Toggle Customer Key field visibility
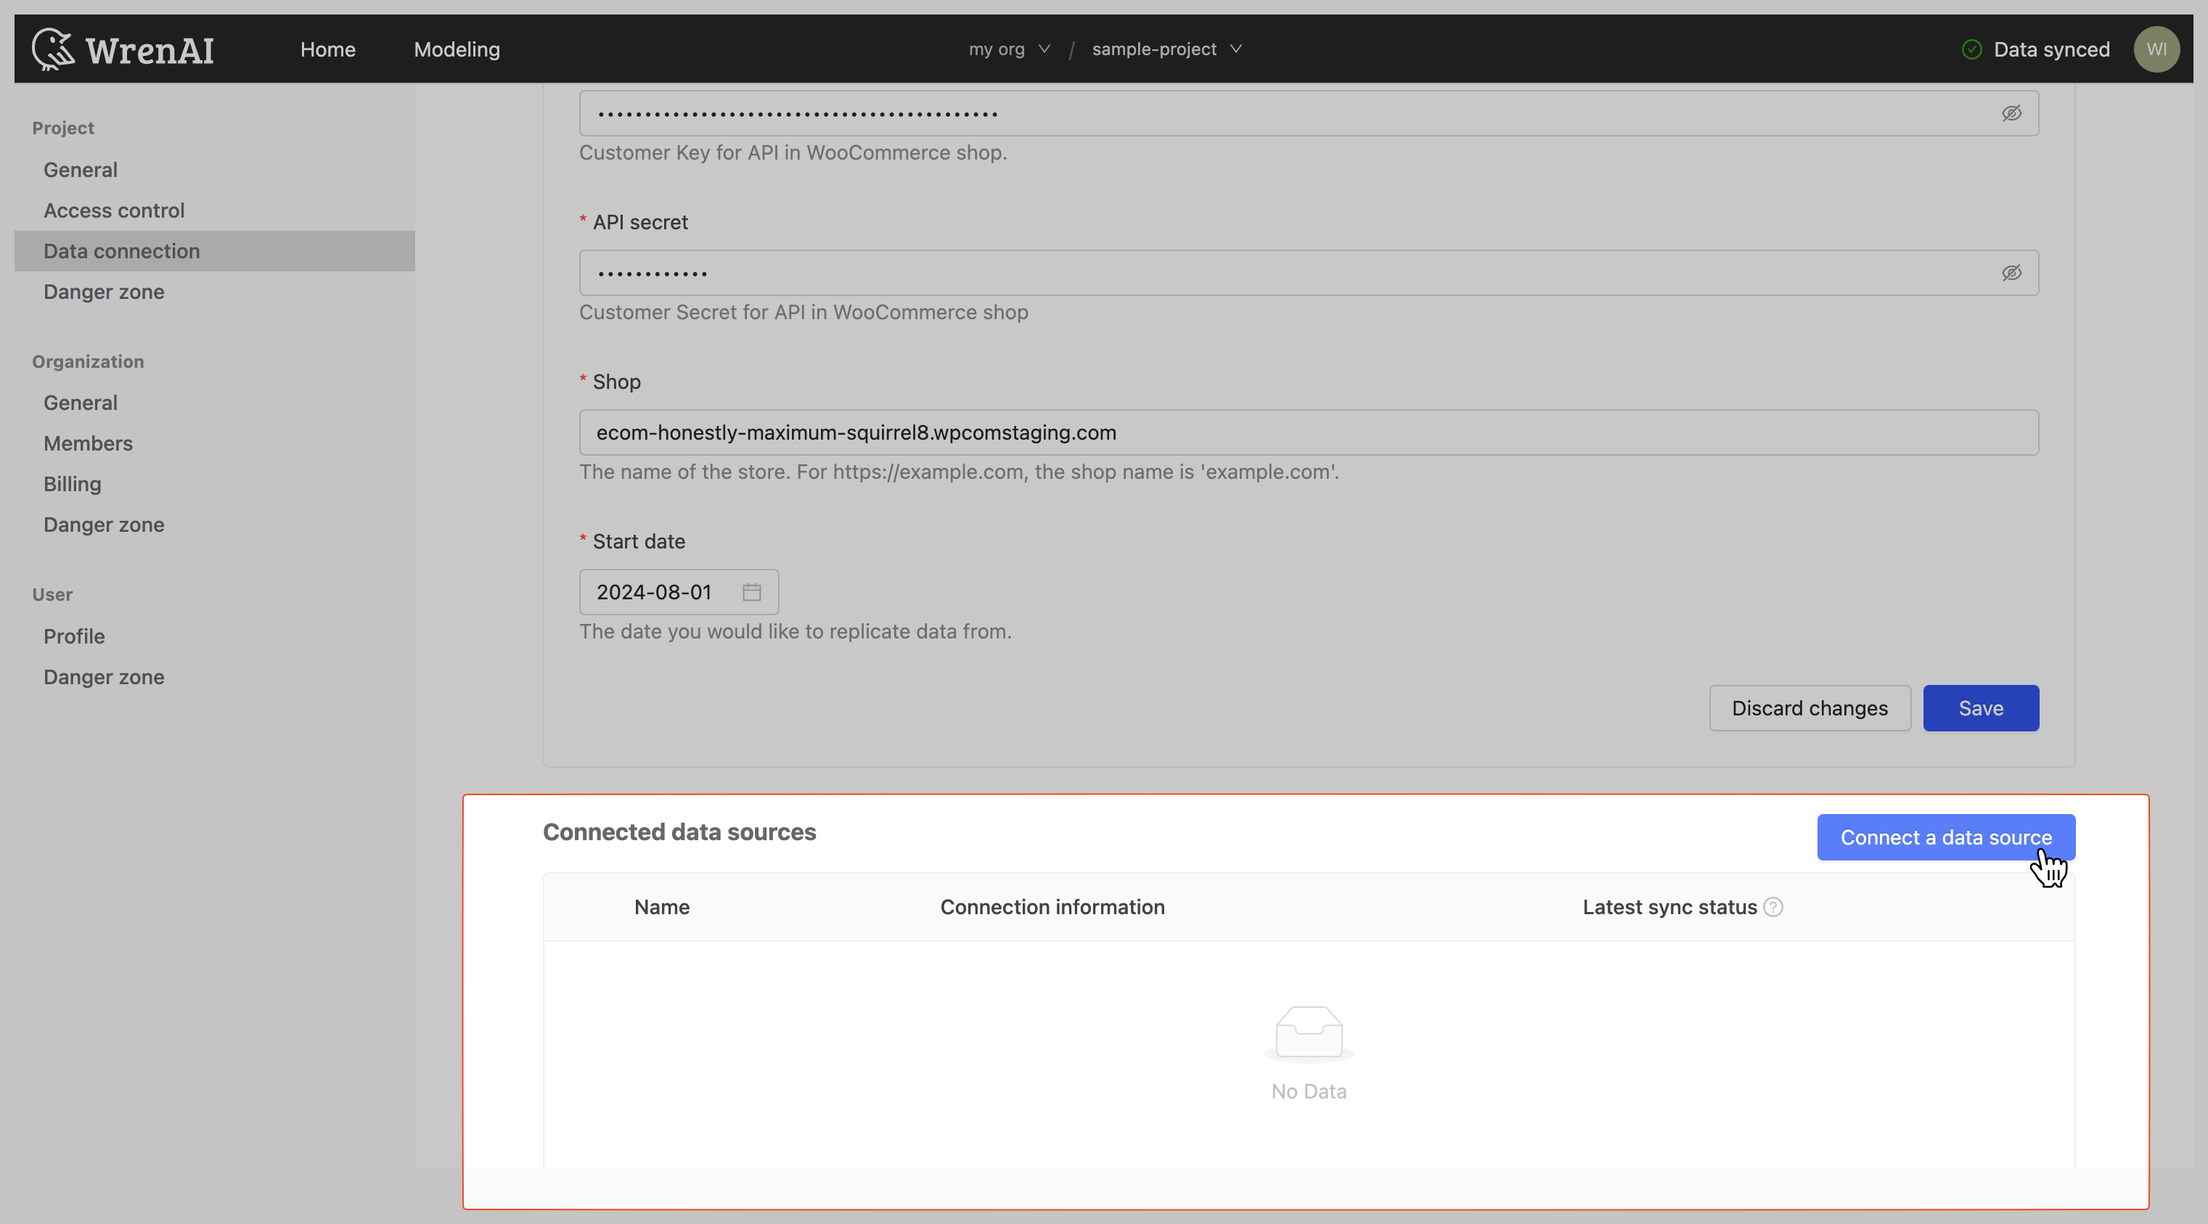Viewport: 2208px width, 1224px height. coord(2012,113)
